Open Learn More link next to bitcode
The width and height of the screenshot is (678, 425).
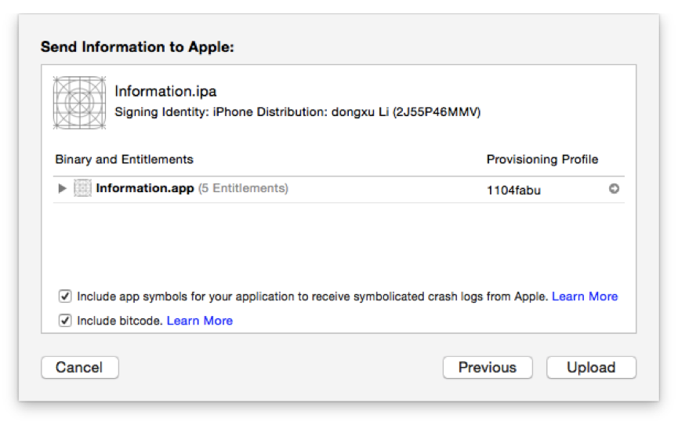200,320
